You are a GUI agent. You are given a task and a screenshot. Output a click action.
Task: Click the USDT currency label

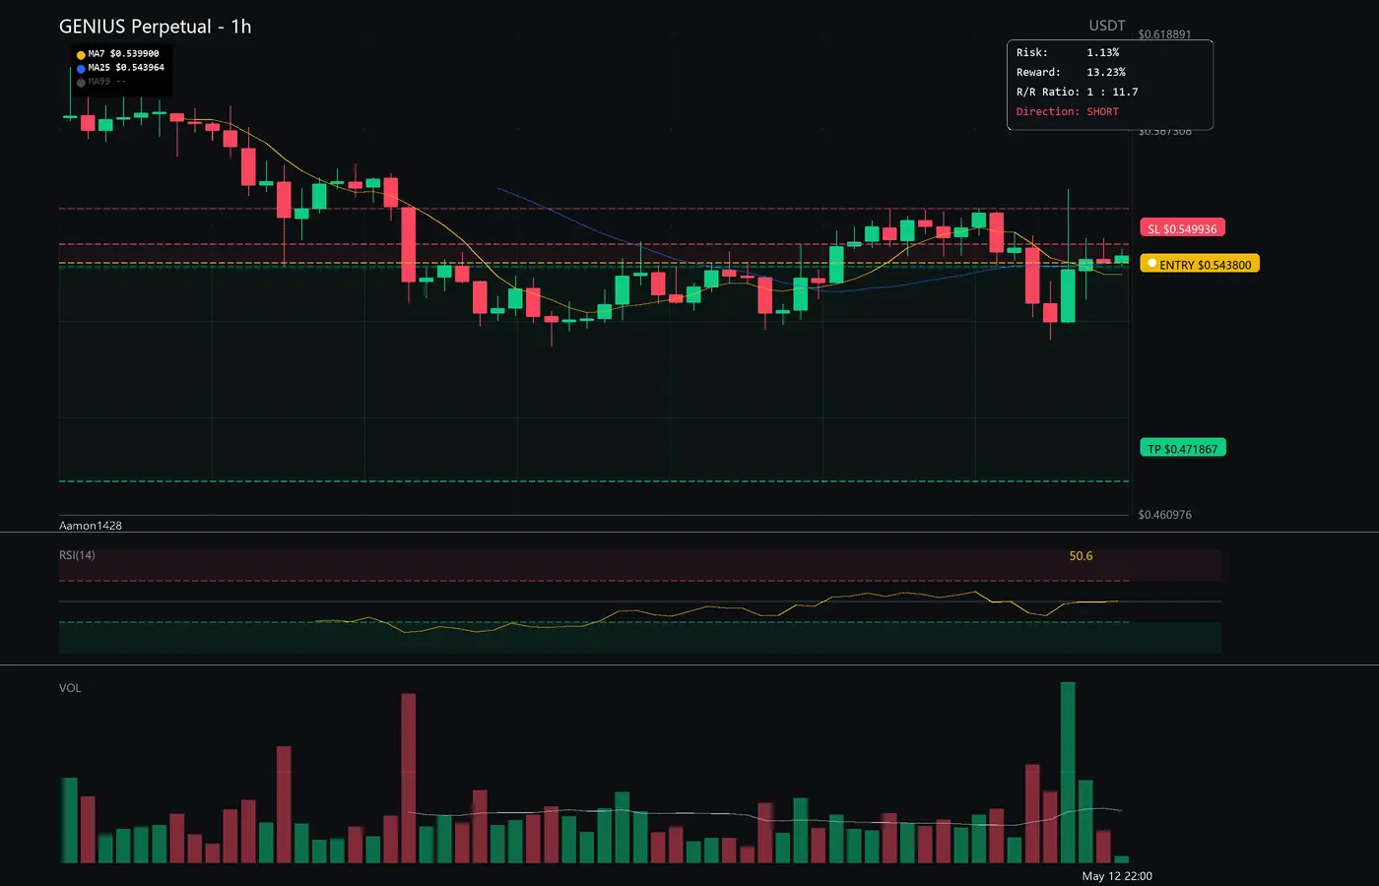(1107, 26)
